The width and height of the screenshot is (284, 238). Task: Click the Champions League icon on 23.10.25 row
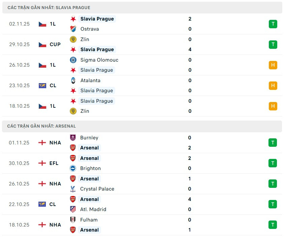(42, 86)
